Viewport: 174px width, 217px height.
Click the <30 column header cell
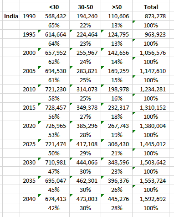pyautogui.click(x=54, y=7)
